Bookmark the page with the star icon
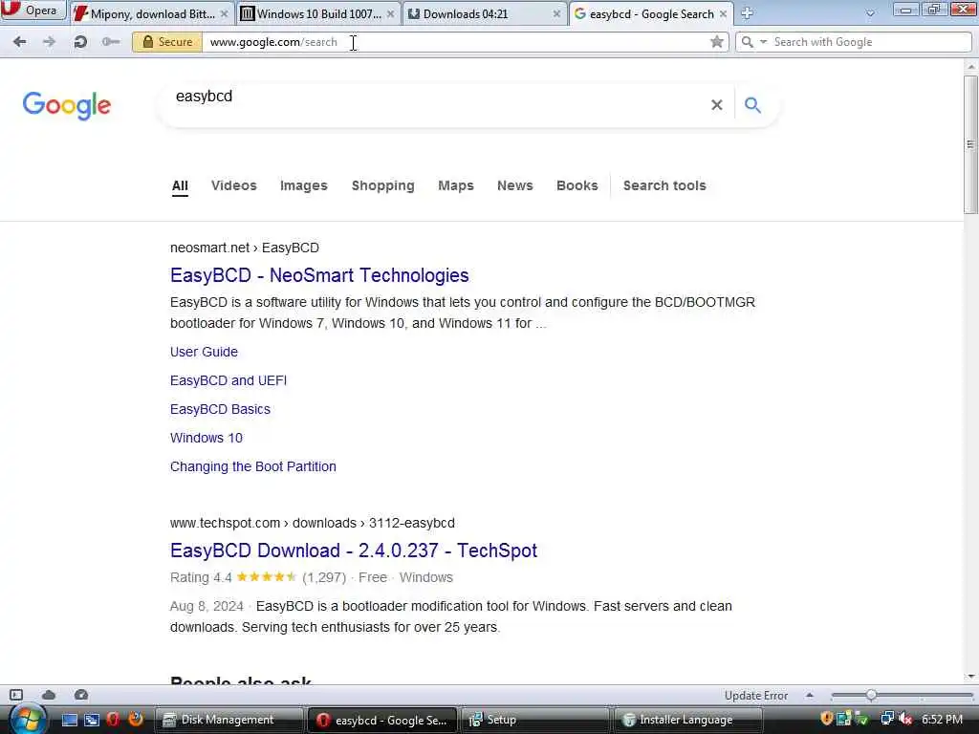979x734 pixels. [717, 42]
